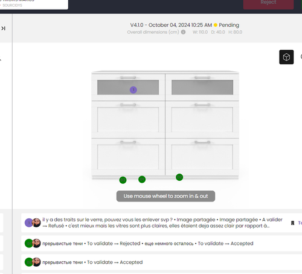This screenshot has height=274, width=302.
Task: Click the avatar in the 02 comment
Action: (36, 262)
